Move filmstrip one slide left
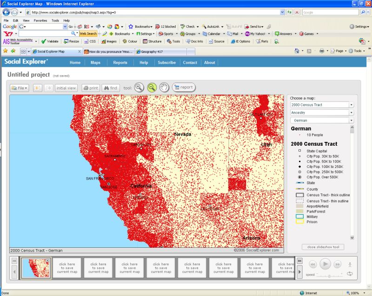The image size is (372, 296). point(14,272)
